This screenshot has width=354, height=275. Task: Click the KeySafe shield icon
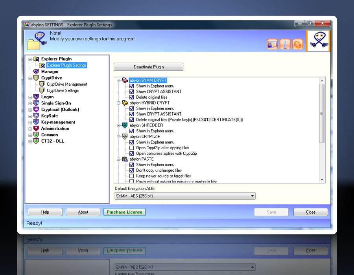tap(36, 115)
